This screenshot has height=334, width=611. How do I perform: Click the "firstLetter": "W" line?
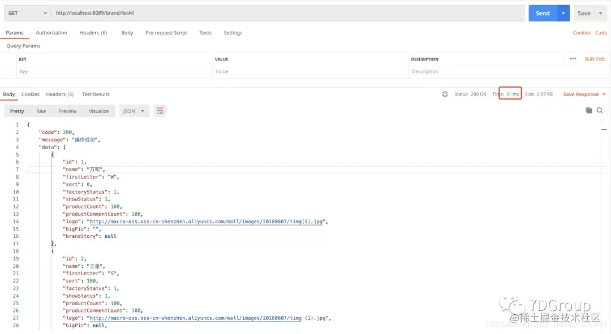point(91,177)
